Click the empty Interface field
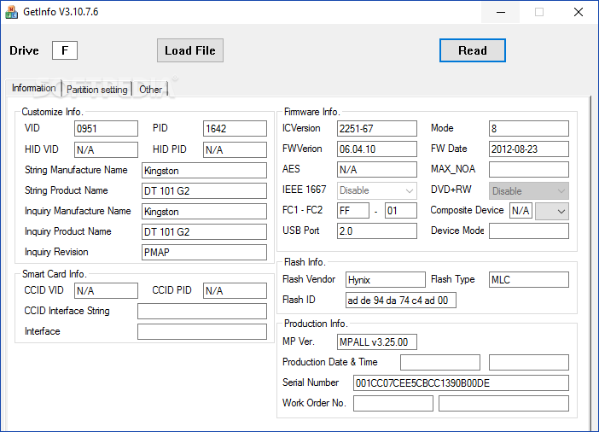This screenshot has height=432, width=599. pos(202,332)
